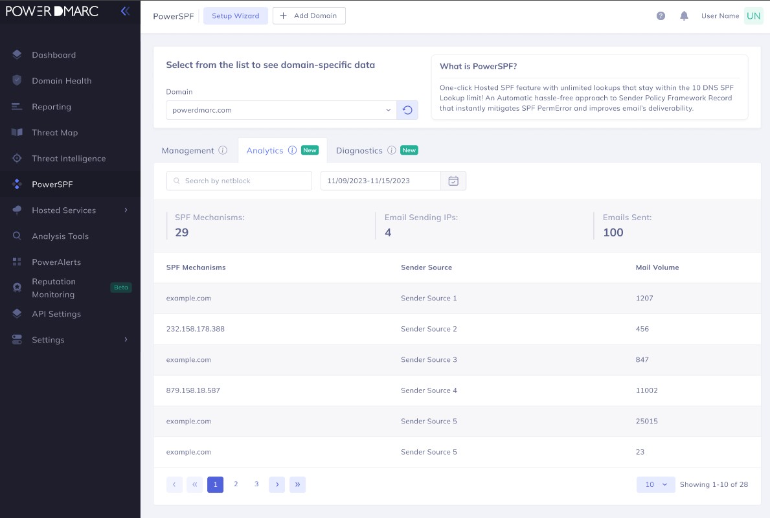Click the PowerAlerts grid icon
770x518 pixels.
tap(17, 262)
